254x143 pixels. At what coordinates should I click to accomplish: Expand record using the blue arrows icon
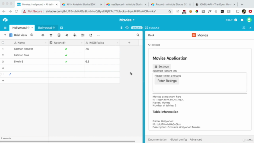click(x=10, y=74)
